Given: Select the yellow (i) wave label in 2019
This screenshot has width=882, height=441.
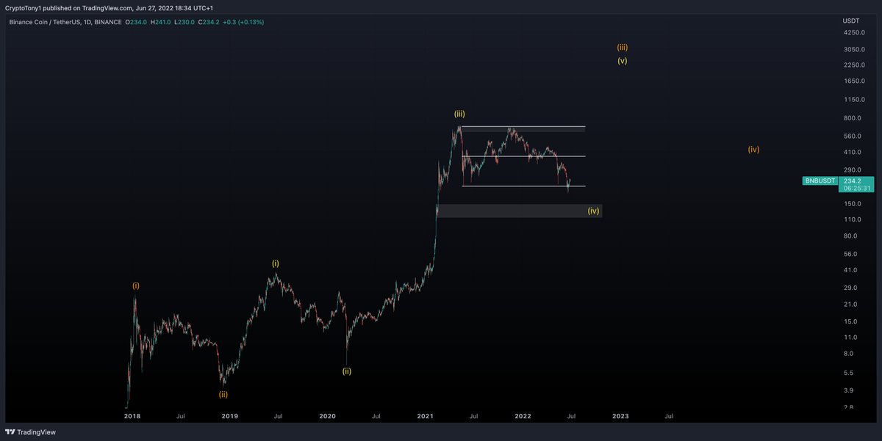Looking at the screenshot, I should (x=276, y=263).
